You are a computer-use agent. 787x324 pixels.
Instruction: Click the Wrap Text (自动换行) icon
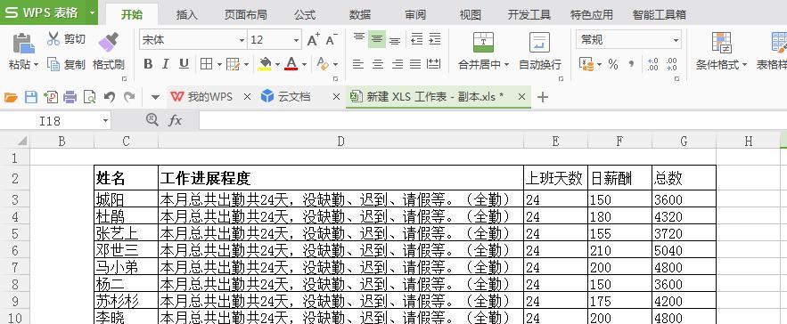tap(539, 43)
